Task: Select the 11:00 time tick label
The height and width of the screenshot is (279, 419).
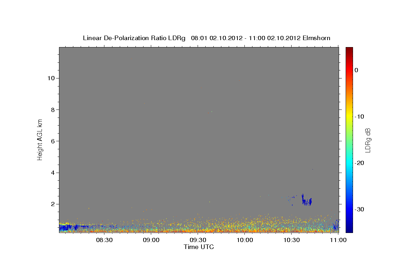Action: (x=338, y=240)
